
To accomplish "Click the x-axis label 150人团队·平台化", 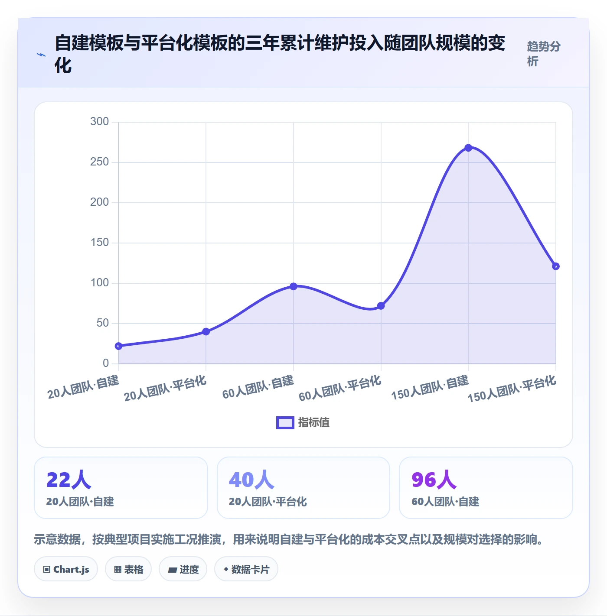I will [x=512, y=389].
